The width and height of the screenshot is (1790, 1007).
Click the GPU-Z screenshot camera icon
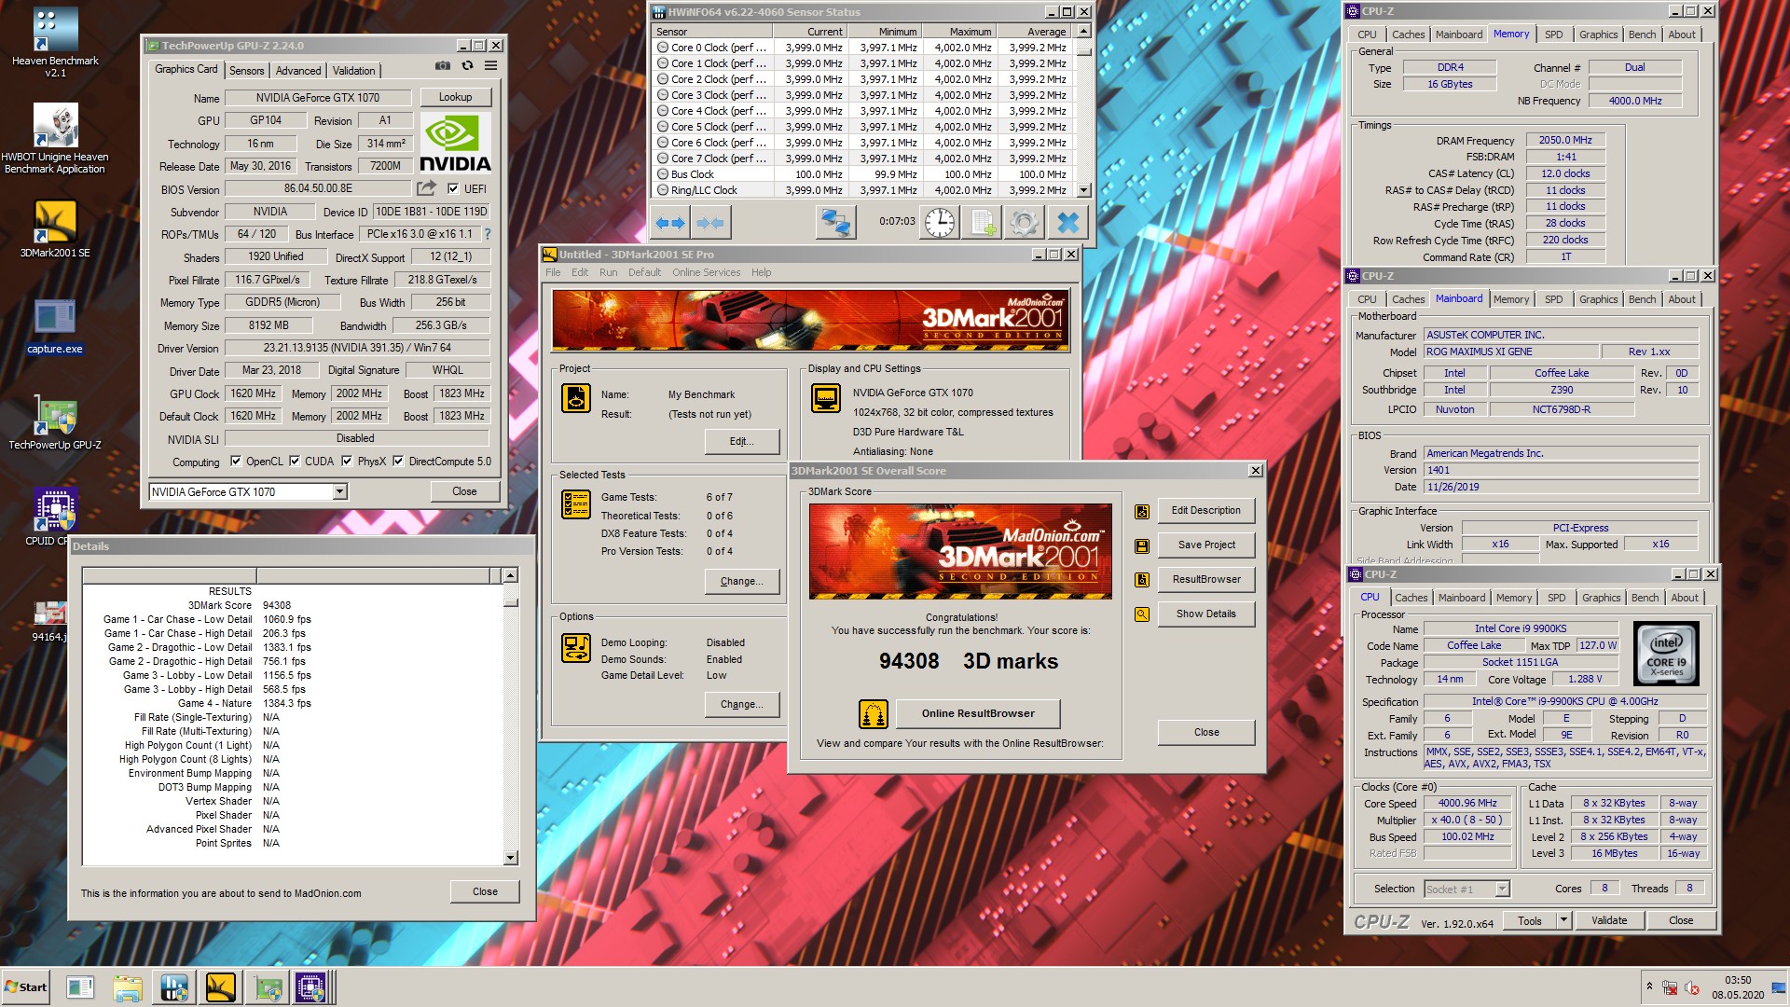[x=443, y=66]
